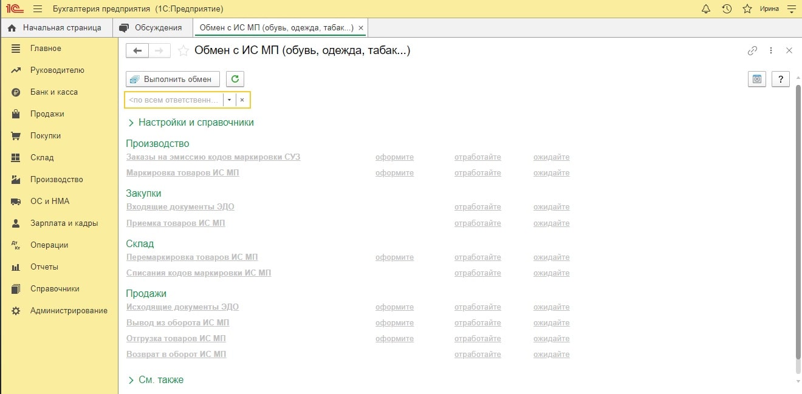Image resolution: width=802 pixels, height=394 pixels.
Task: Open ОС и НМА section
Action: point(50,202)
